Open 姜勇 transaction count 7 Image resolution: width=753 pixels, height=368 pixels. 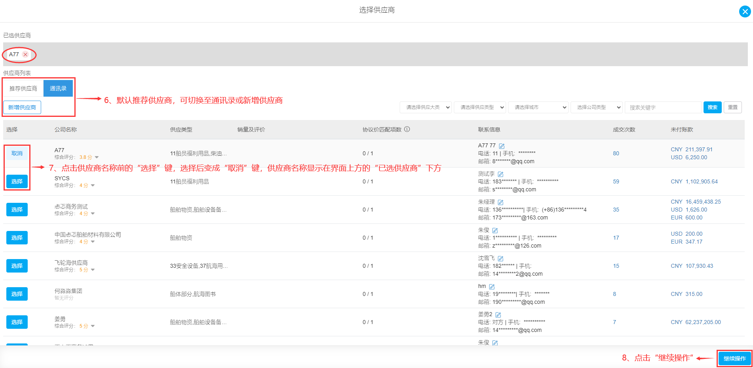pyautogui.click(x=615, y=322)
